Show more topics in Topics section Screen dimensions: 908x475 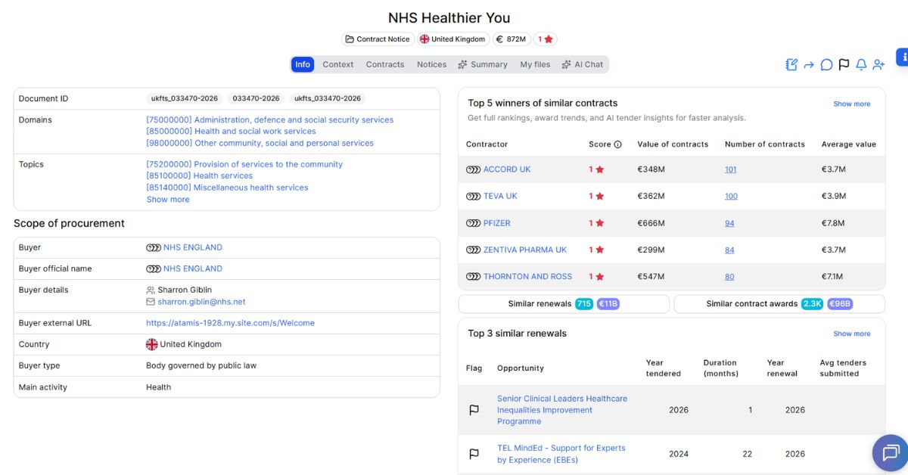coord(168,200)
